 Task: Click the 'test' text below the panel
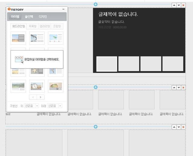pos(8,114)
